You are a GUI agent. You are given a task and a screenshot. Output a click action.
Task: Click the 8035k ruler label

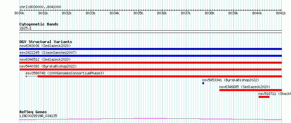(138, 13)
